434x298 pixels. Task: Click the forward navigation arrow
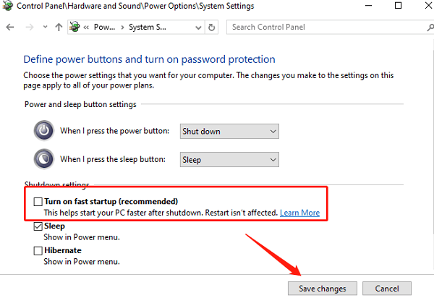(30, 27)
